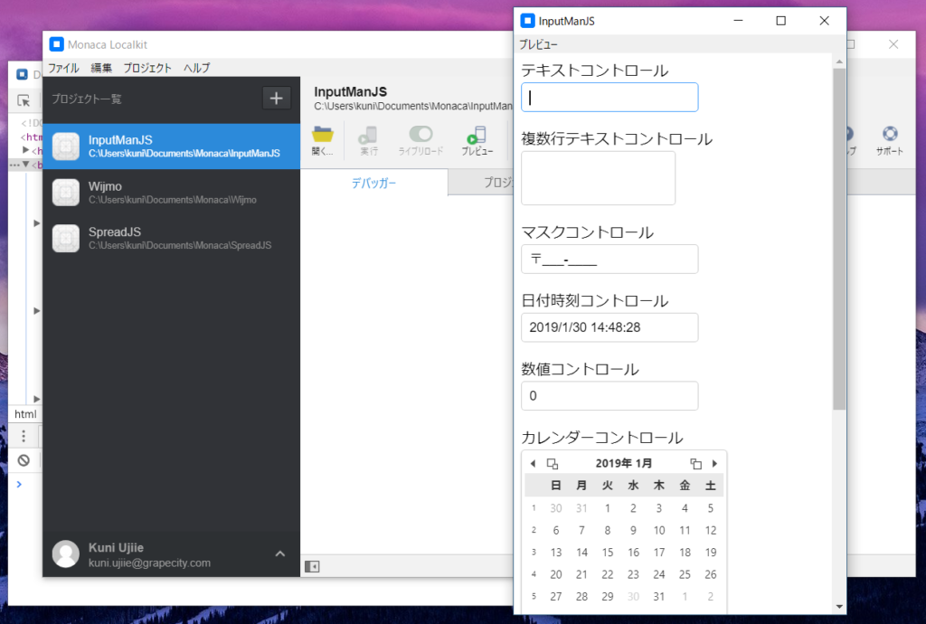Open the サポート support icon
This screenshot has height=624, width=926.
point(890,140)
